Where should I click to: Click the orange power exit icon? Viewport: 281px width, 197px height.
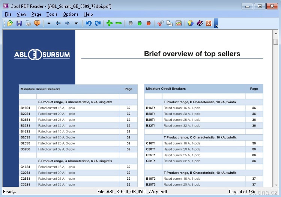click(209, 23)
